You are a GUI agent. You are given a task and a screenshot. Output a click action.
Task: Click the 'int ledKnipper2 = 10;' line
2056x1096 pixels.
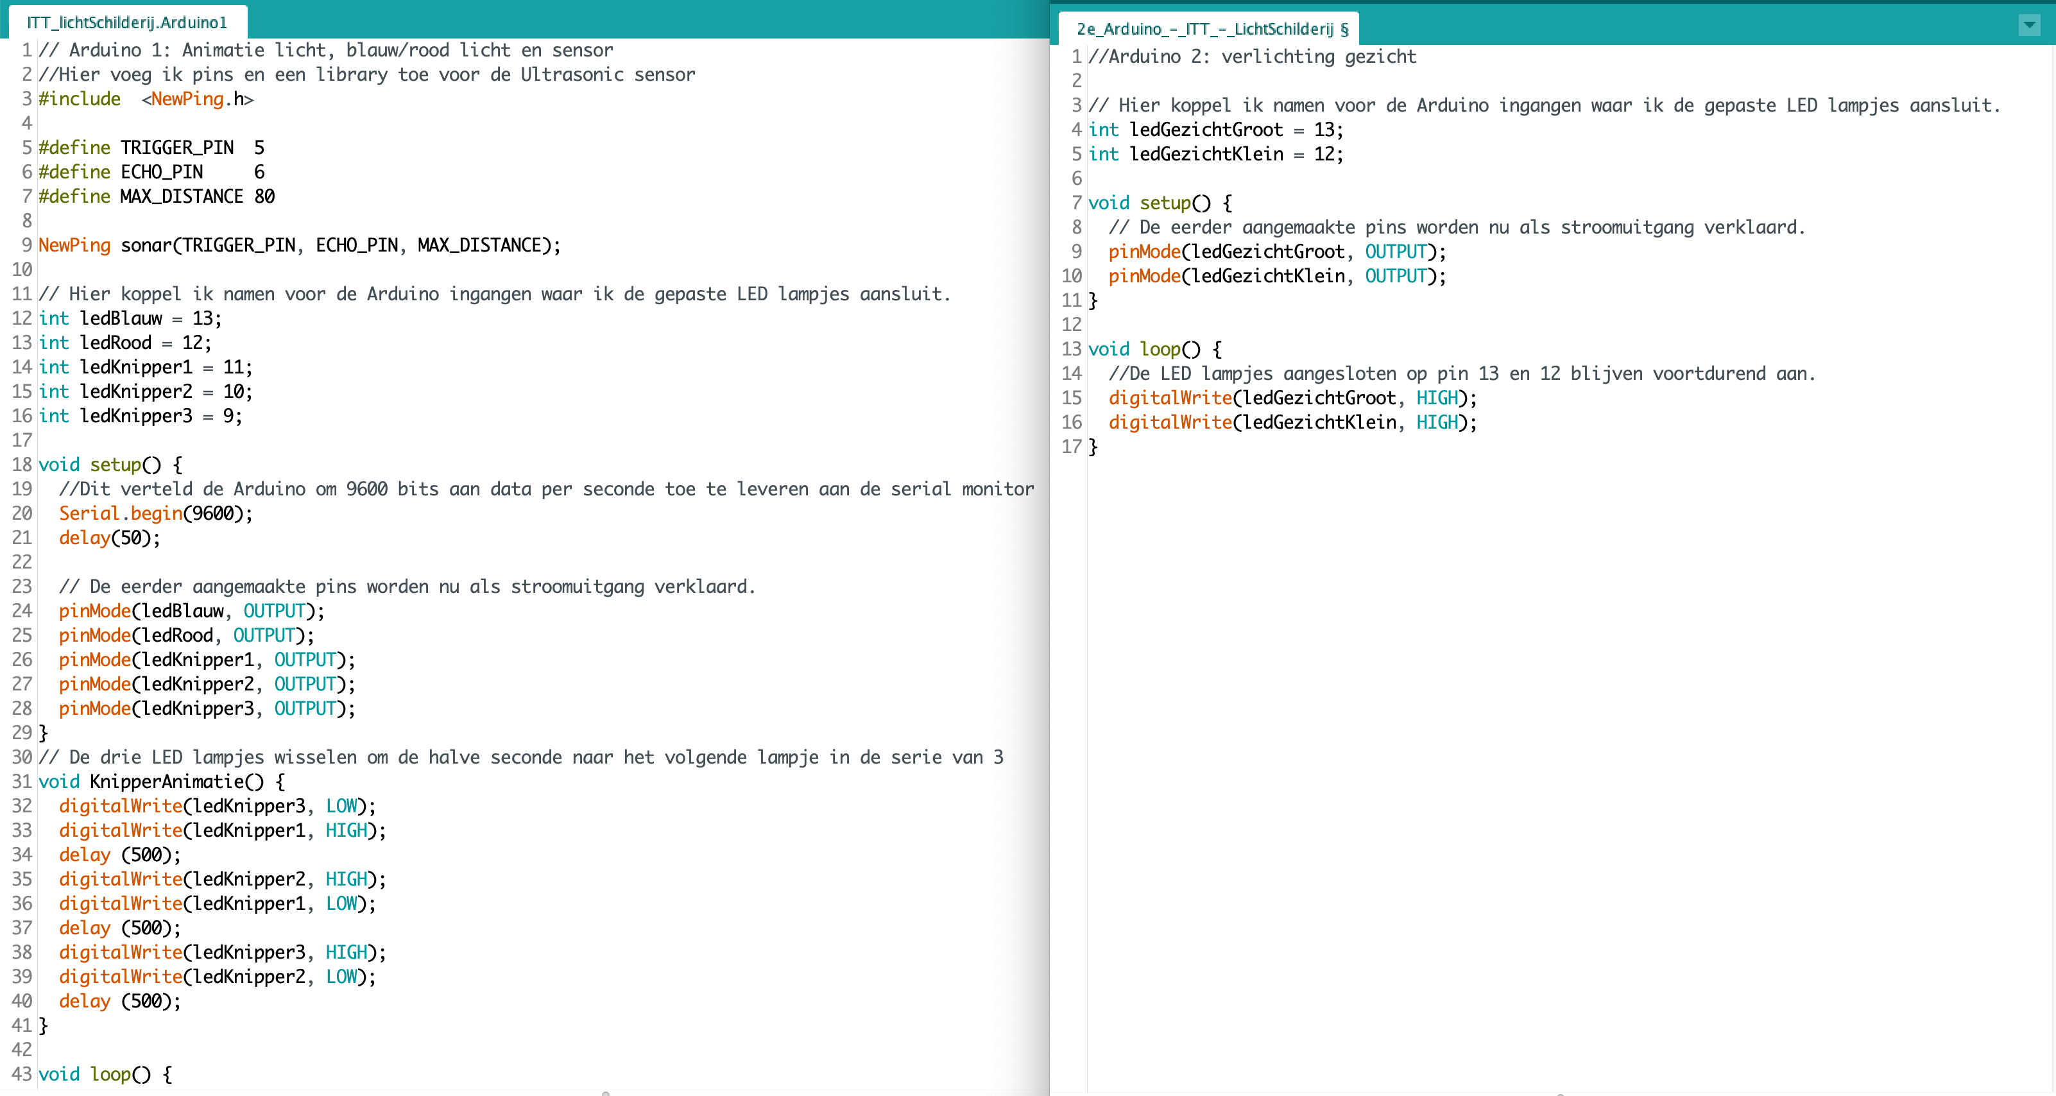tap(145, 392)
